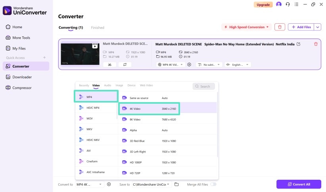Delete all files with top trash button
This screenshot has width=326, height=192.
280,27
